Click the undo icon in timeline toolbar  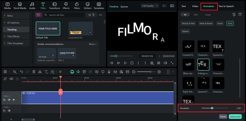point(22,72)
